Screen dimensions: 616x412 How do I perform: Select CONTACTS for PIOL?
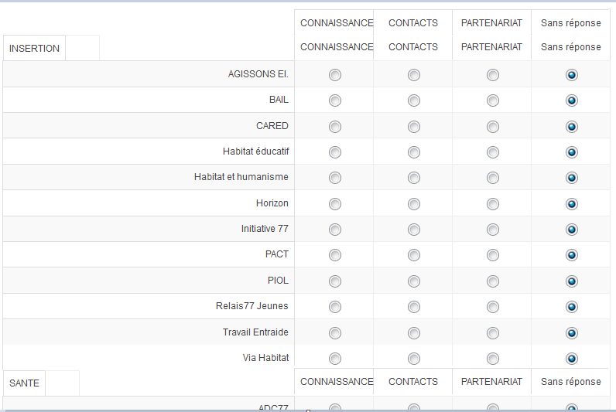414,281
